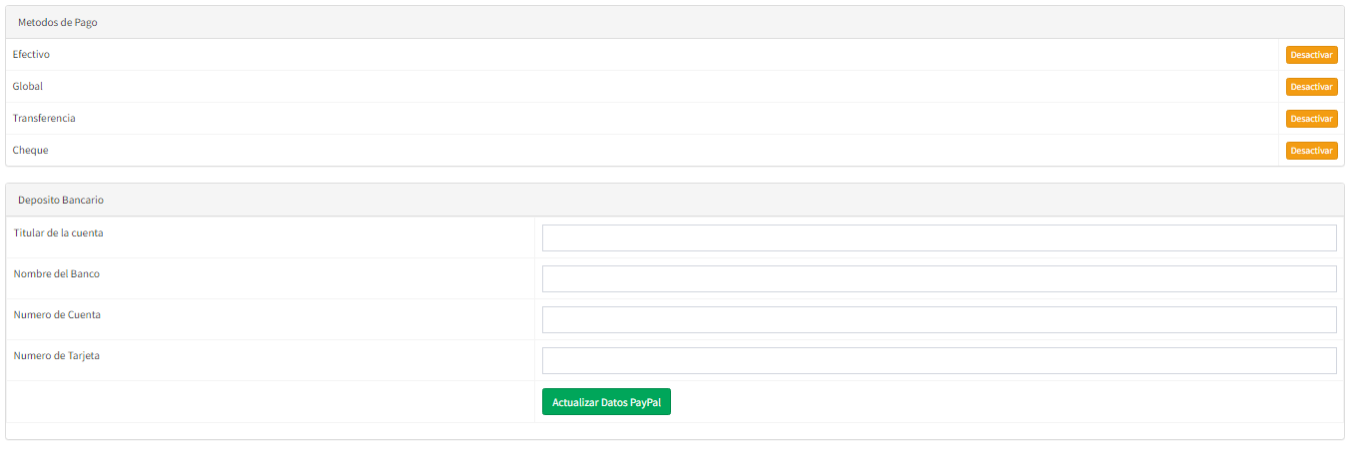
Task: Select the Nombre del Banco label
Action: (x=57, y=274)
